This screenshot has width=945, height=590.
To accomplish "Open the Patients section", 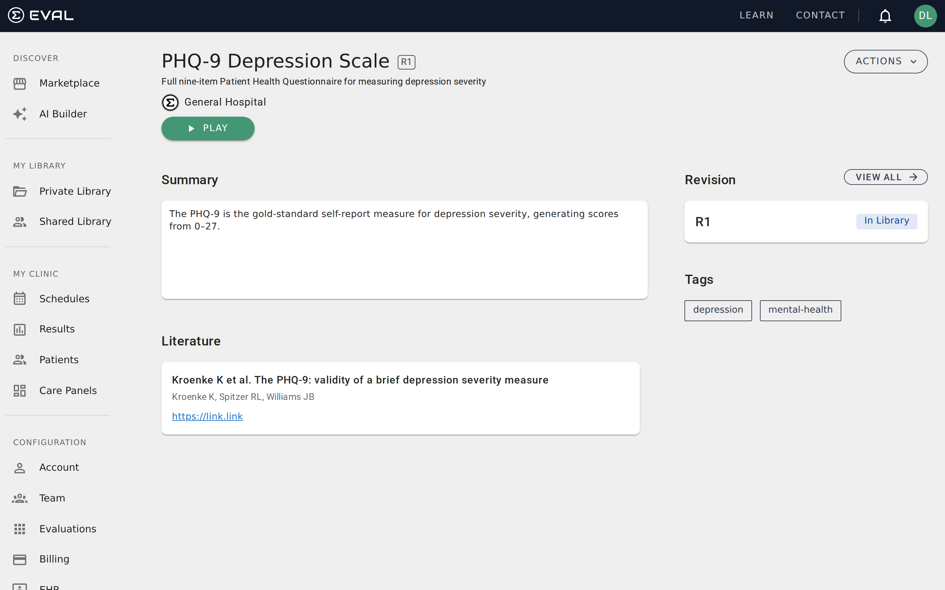I will [x=59, y=359].
